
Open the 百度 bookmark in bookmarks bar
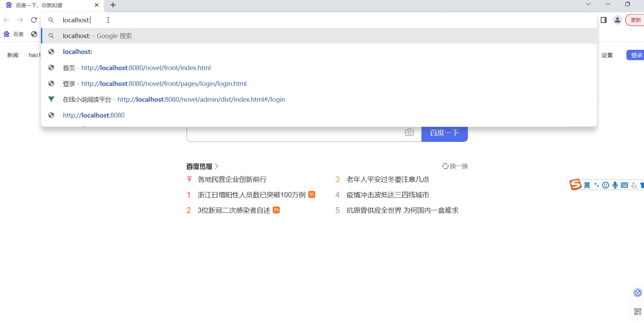pyautogui.click(x=14, y=34)
